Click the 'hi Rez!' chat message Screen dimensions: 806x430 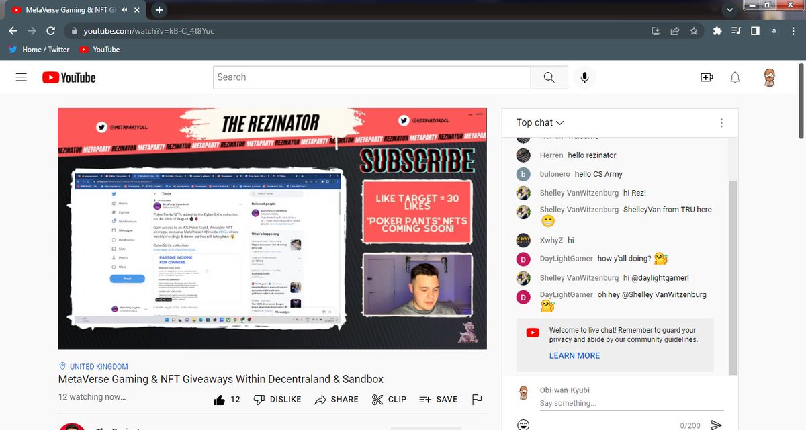pyautogui.click(x=634, y=193)
